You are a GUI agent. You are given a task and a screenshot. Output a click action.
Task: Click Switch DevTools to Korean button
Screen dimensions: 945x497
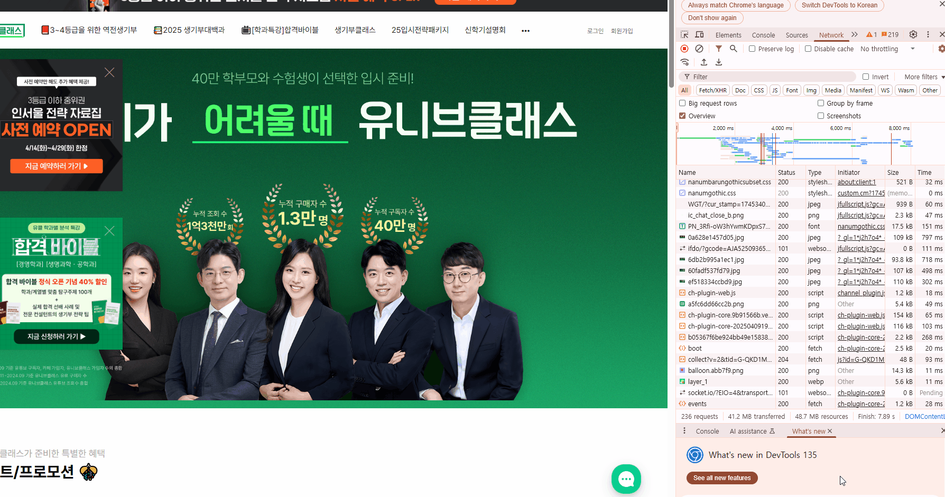pos(839,5)
